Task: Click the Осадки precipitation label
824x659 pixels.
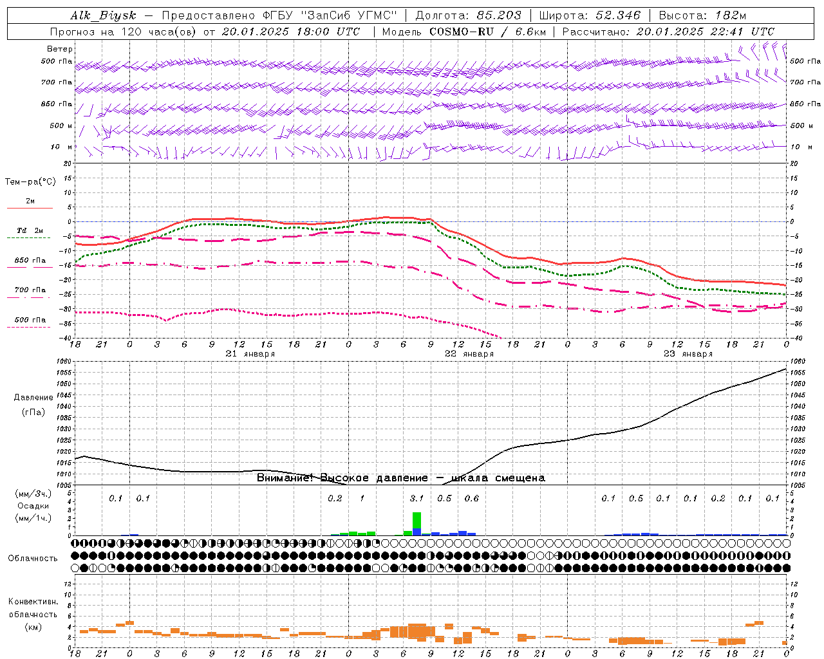Action: (33, 506)
